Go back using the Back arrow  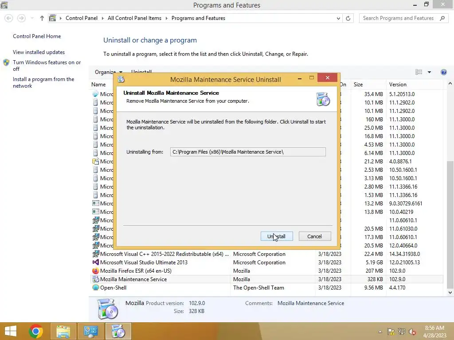tap(9, 18)
